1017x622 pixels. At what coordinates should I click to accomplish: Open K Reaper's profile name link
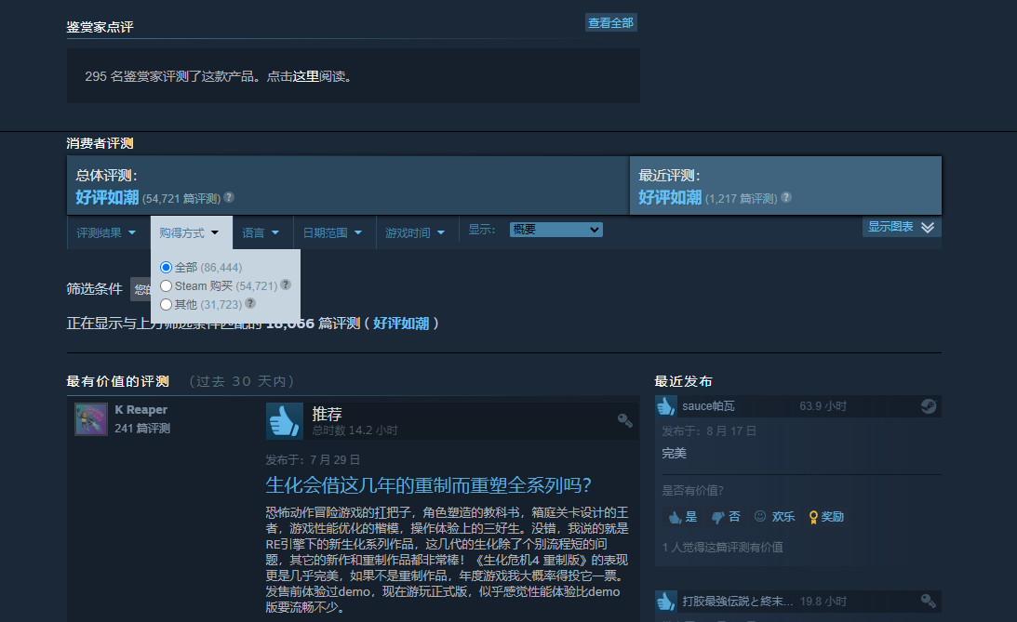[x=141, y=409]
